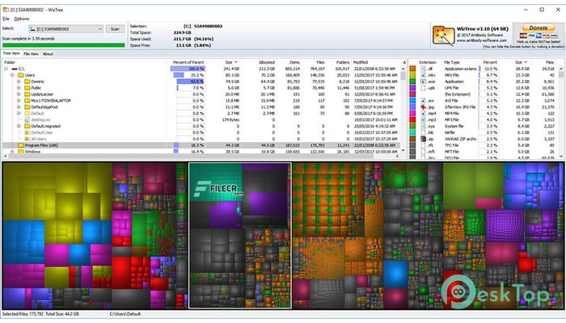Expand the DefaultAppPool folder node

coord(19,107)
